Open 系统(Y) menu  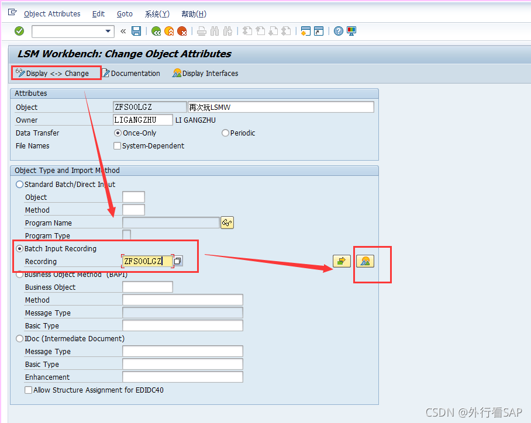tap(157, 14)
